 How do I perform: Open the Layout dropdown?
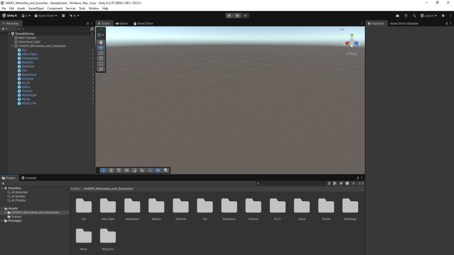[x=429, y=15]
